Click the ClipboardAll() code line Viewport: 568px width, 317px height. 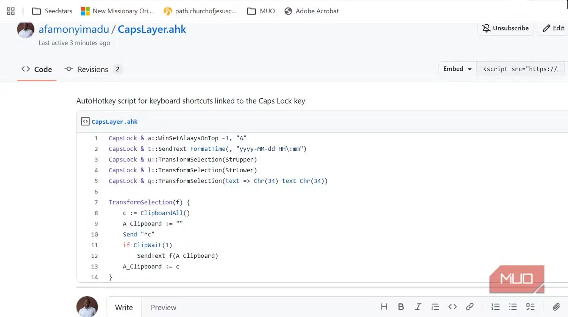(x=156, y=213)
